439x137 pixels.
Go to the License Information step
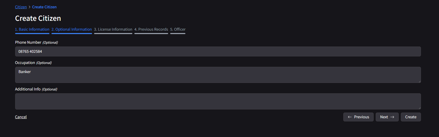coord(113,29)
